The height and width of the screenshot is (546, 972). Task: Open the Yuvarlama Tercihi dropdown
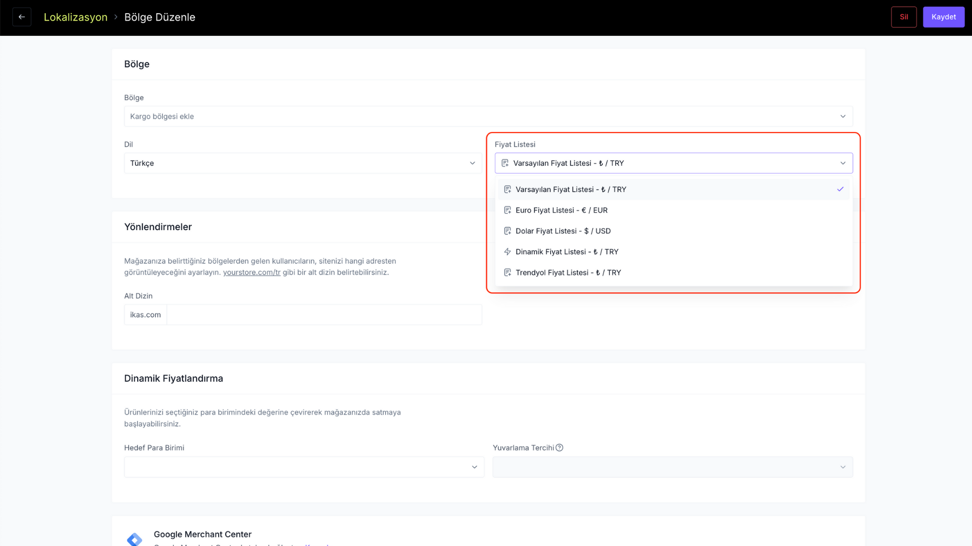point(672,467)
